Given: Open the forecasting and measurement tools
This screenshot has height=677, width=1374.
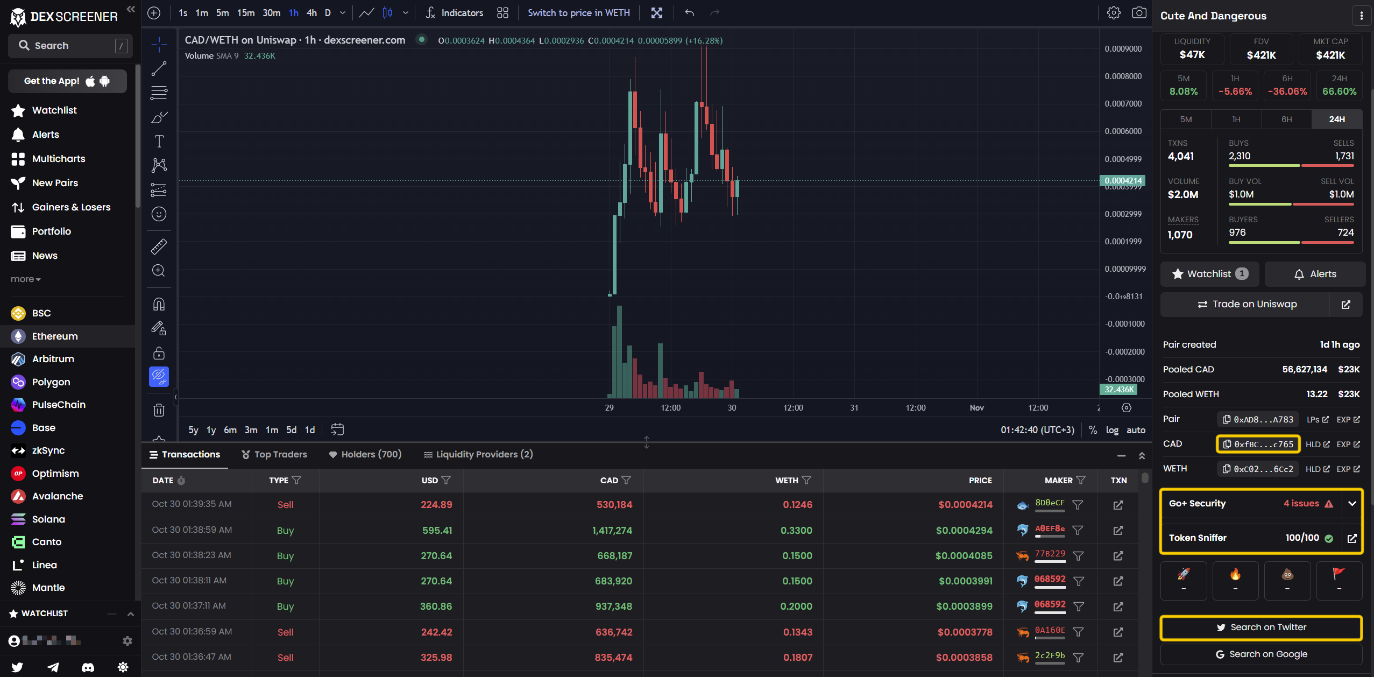Looking at the screenshot, I should (x=159, y=189).
